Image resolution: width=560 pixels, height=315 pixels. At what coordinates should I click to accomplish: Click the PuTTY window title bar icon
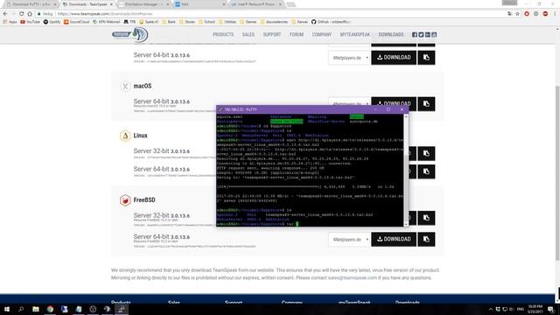tap(220, 109)
